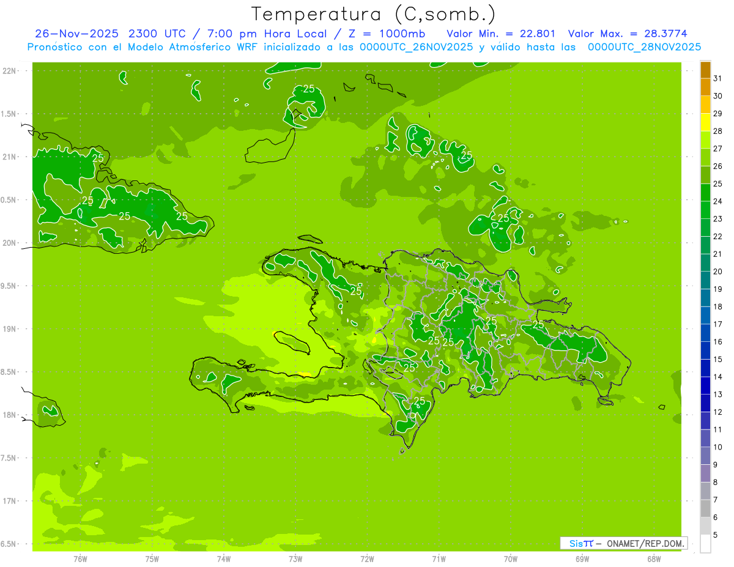Click the orange color bar segment between 30 and 31
Screen dimensions: 734x567
705,87
